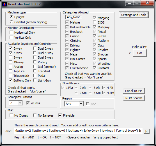The height and width of the screenshot is (146, 156).
Task: Uncheck the Buttons Only option
Action: tap(10, 80)
